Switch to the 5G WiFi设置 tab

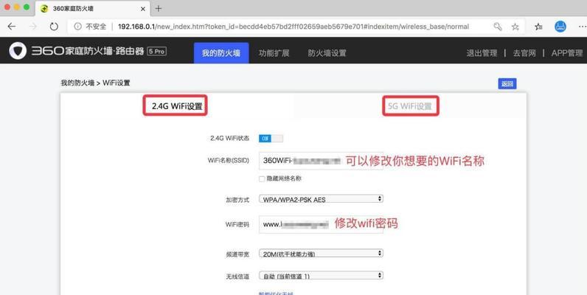point(410,106)
